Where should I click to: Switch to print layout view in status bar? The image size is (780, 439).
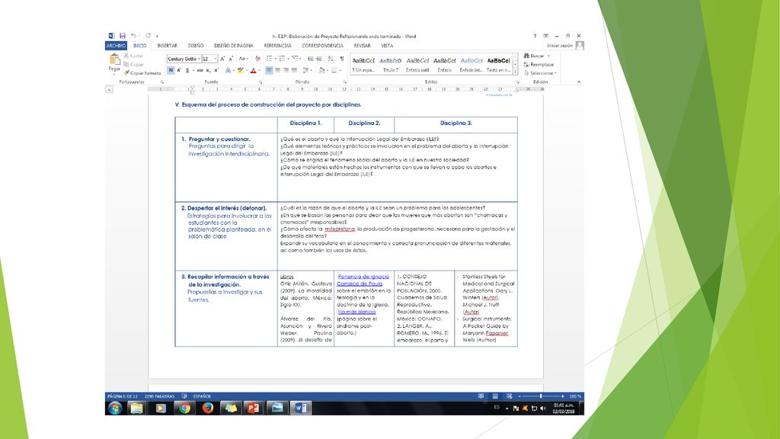pos(495,396)
